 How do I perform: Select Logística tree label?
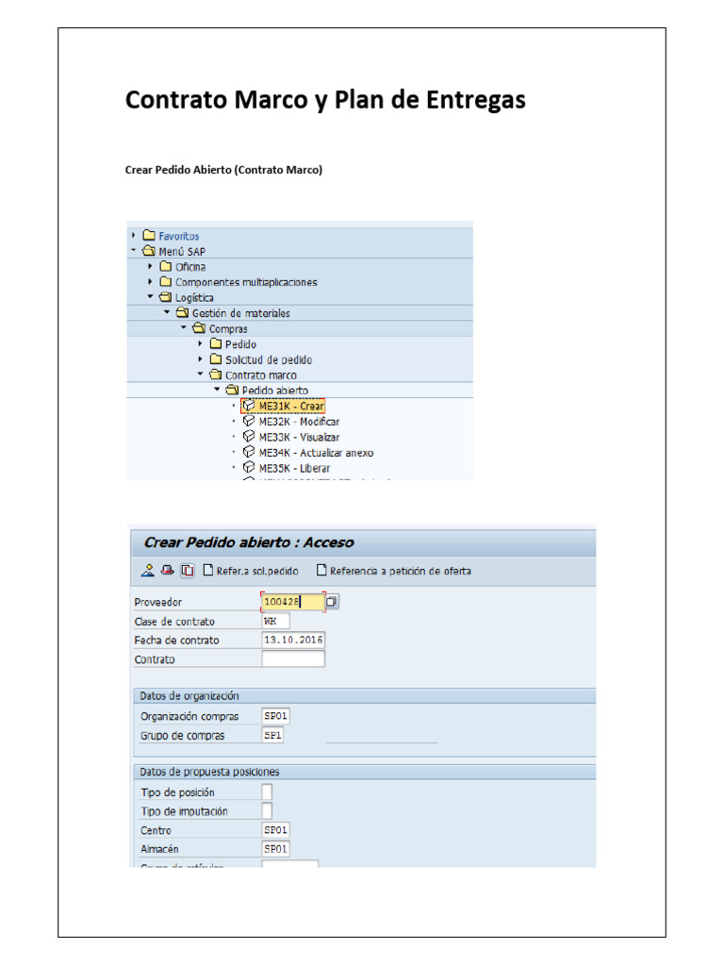tap(194, 297)
